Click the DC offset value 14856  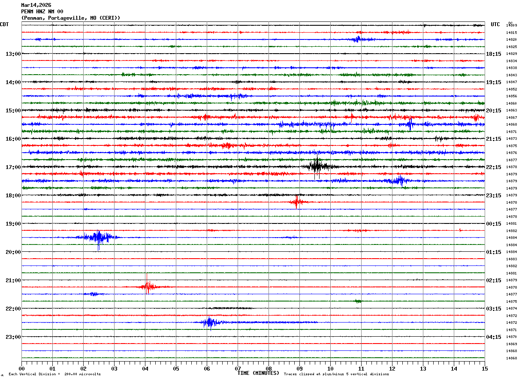511,96
